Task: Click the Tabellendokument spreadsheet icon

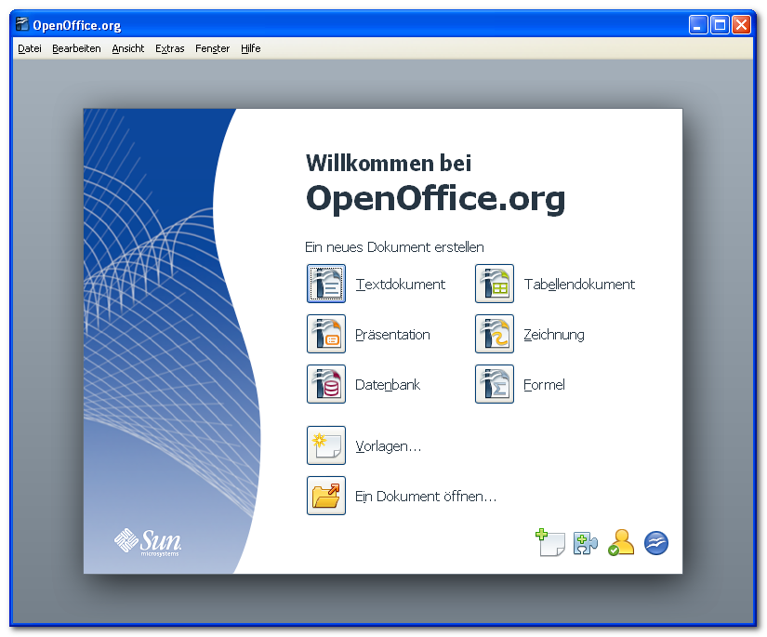Action: coord(494,284)
